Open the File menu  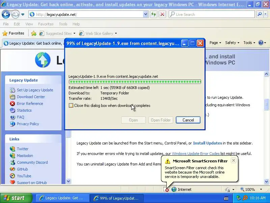[6, 24]
